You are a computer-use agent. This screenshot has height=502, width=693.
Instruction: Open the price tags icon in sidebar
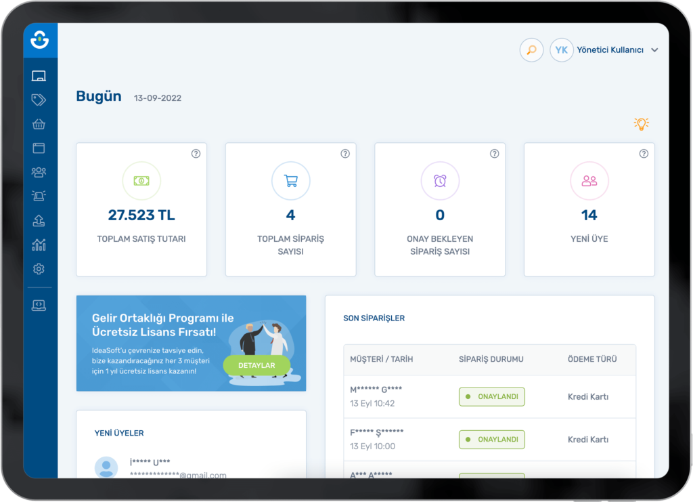click(39, 100)
